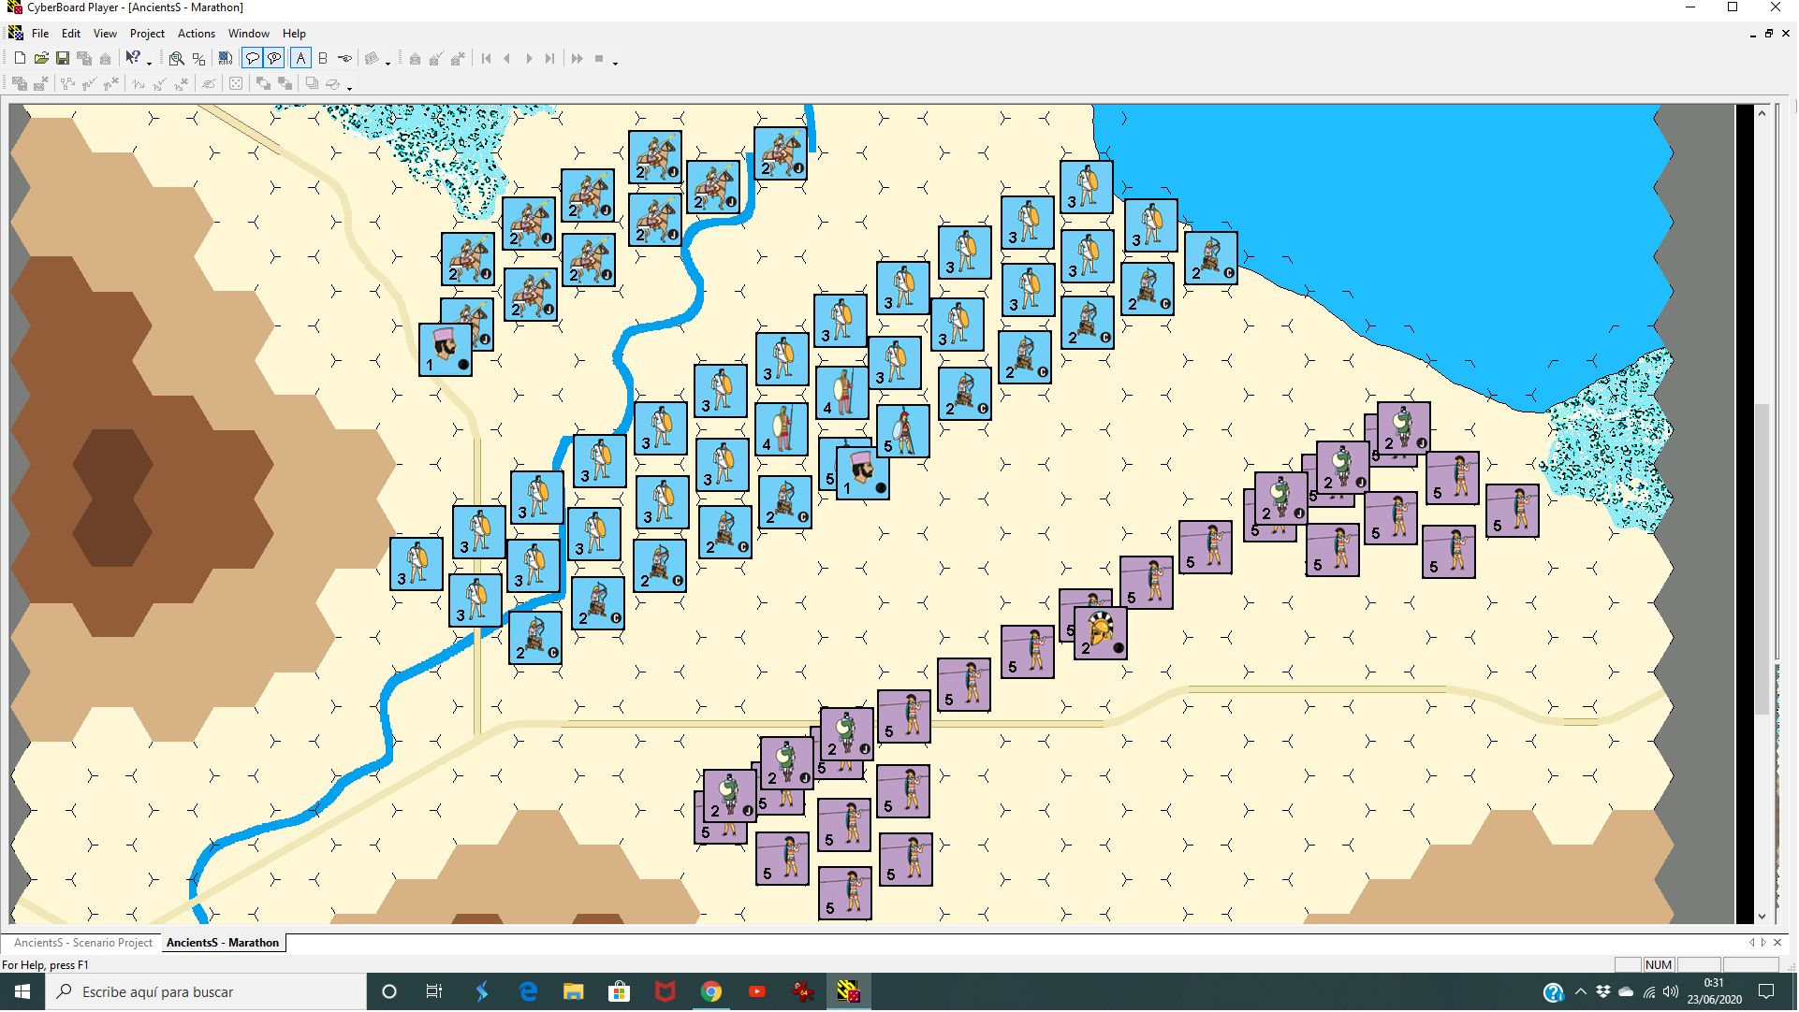This screenshot has width=1799, height=1012.
Task: Click the taskbar search box
Action: 206,992
